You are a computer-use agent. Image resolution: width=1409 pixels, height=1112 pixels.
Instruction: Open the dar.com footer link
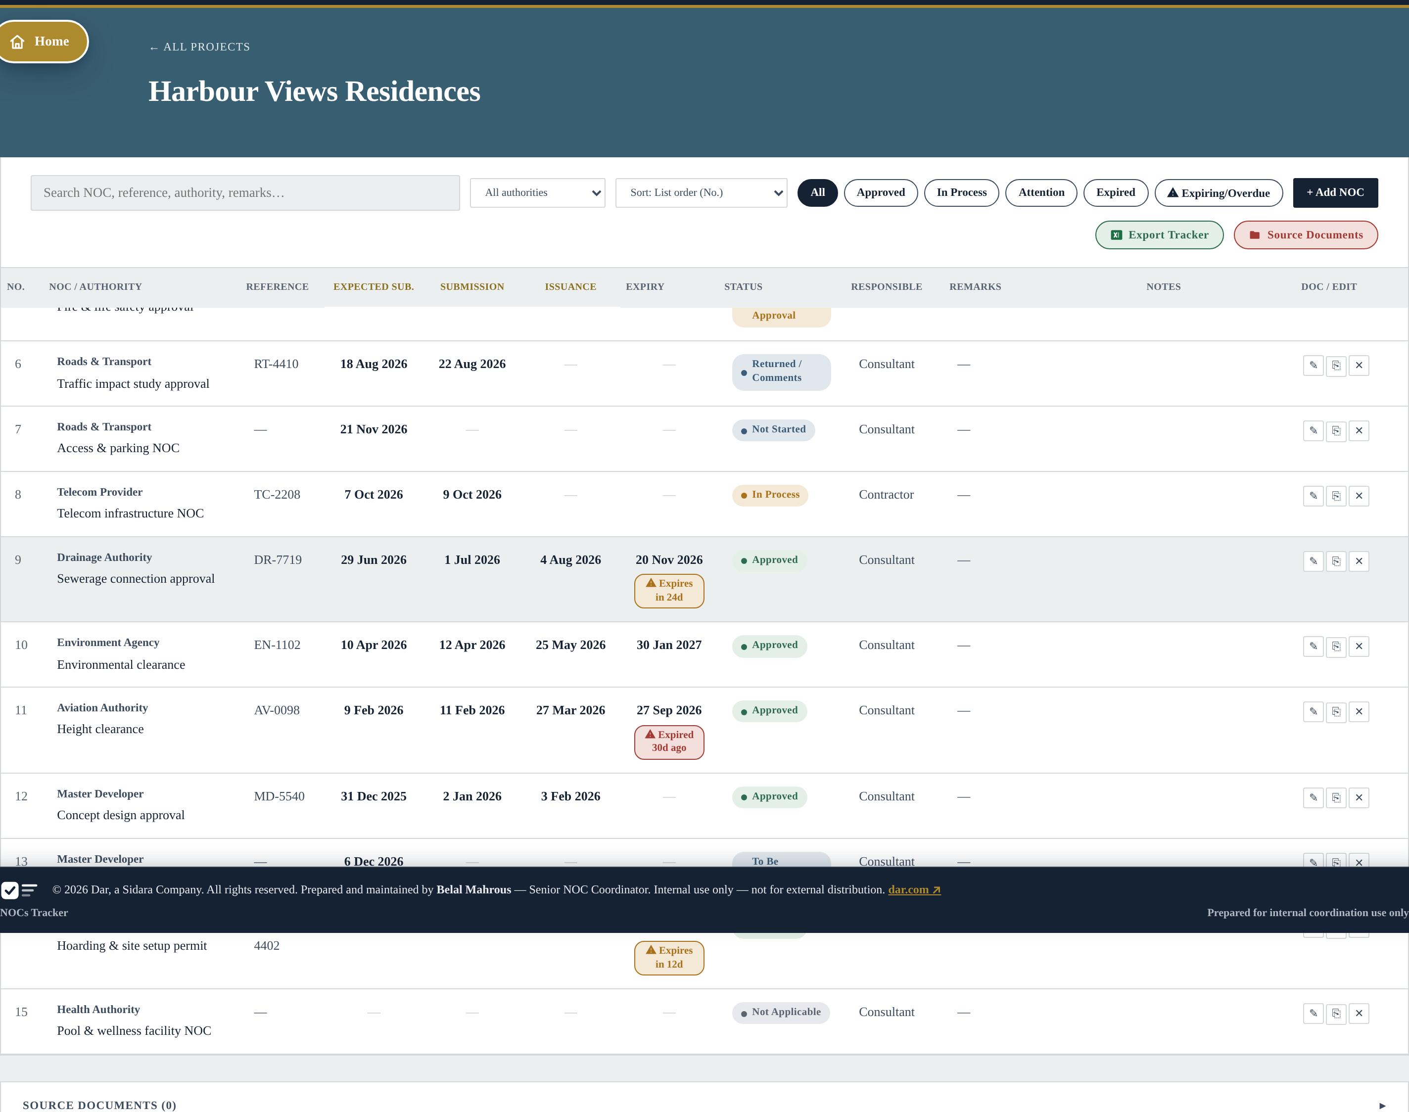[914, 890]
